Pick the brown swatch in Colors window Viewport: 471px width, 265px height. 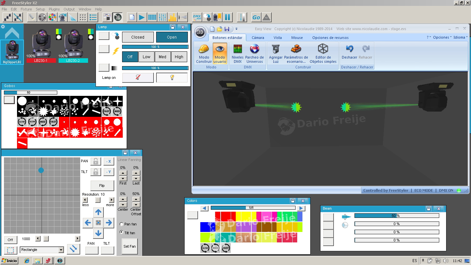266,227
